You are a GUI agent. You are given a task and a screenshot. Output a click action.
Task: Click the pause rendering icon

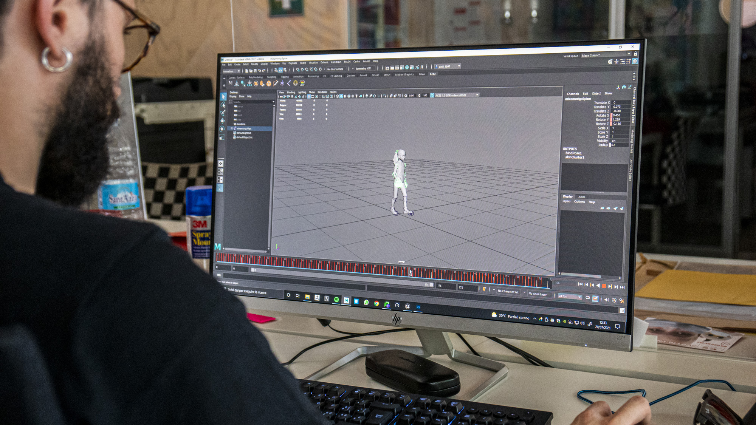click(422, 67)
